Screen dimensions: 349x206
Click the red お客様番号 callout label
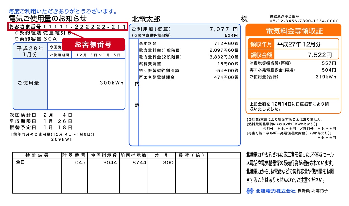[x=93, y=45]
